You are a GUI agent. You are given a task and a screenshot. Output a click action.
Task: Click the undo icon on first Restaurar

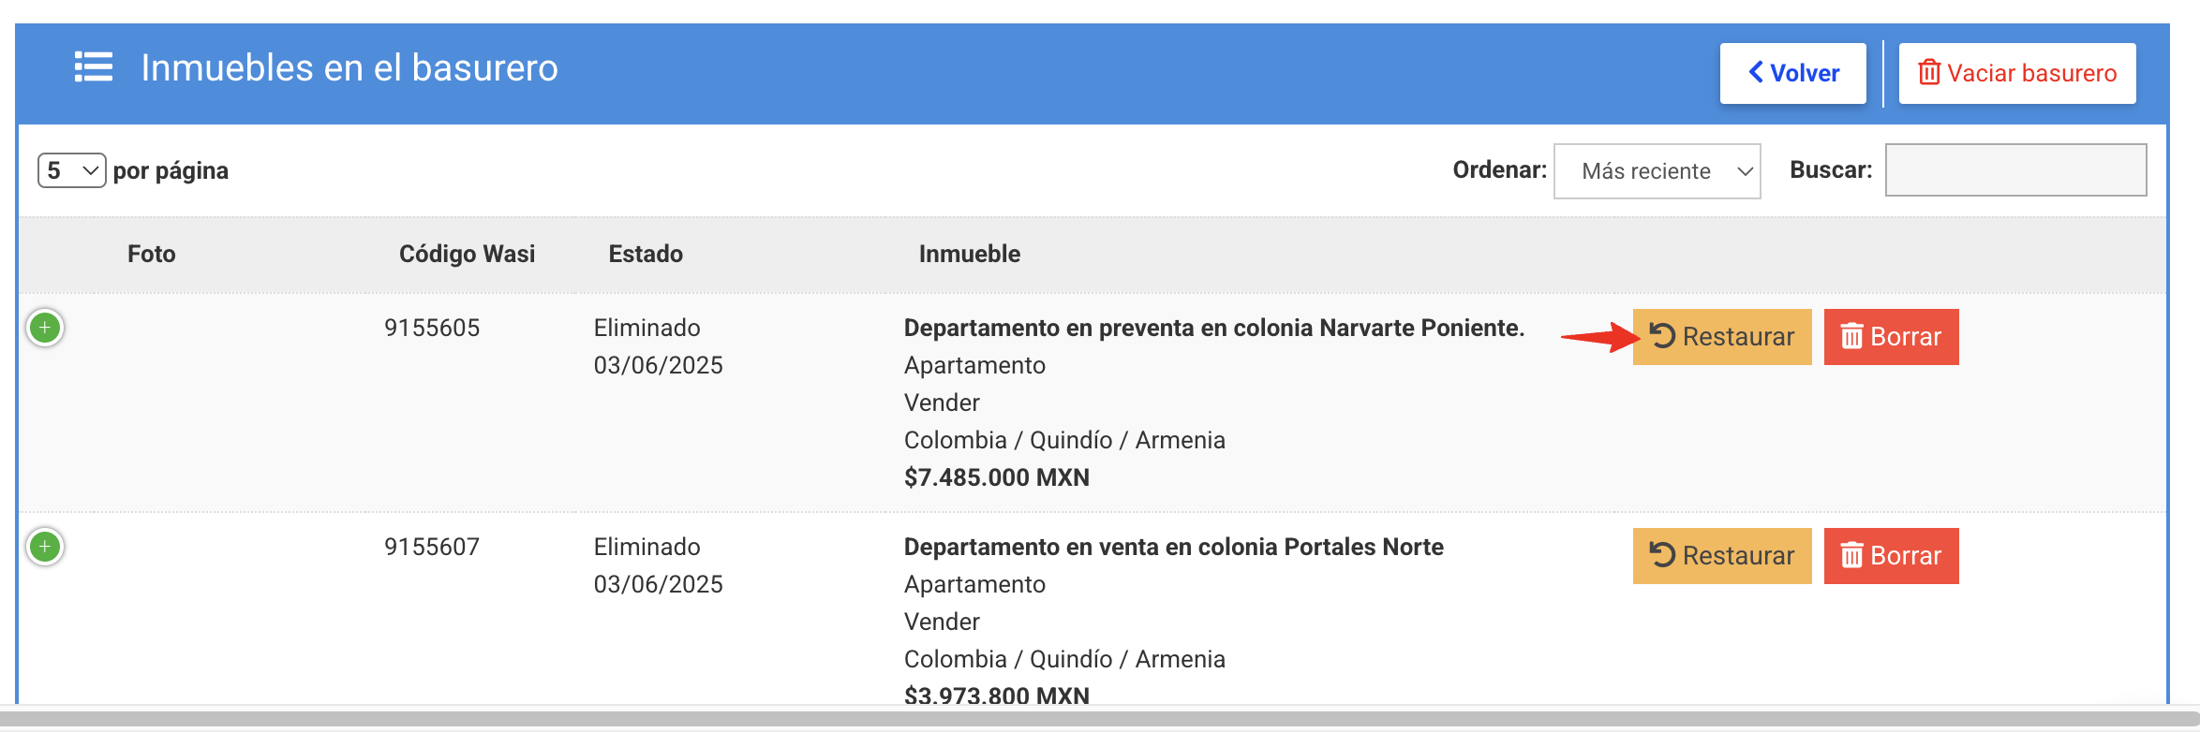click(1662, 336)
